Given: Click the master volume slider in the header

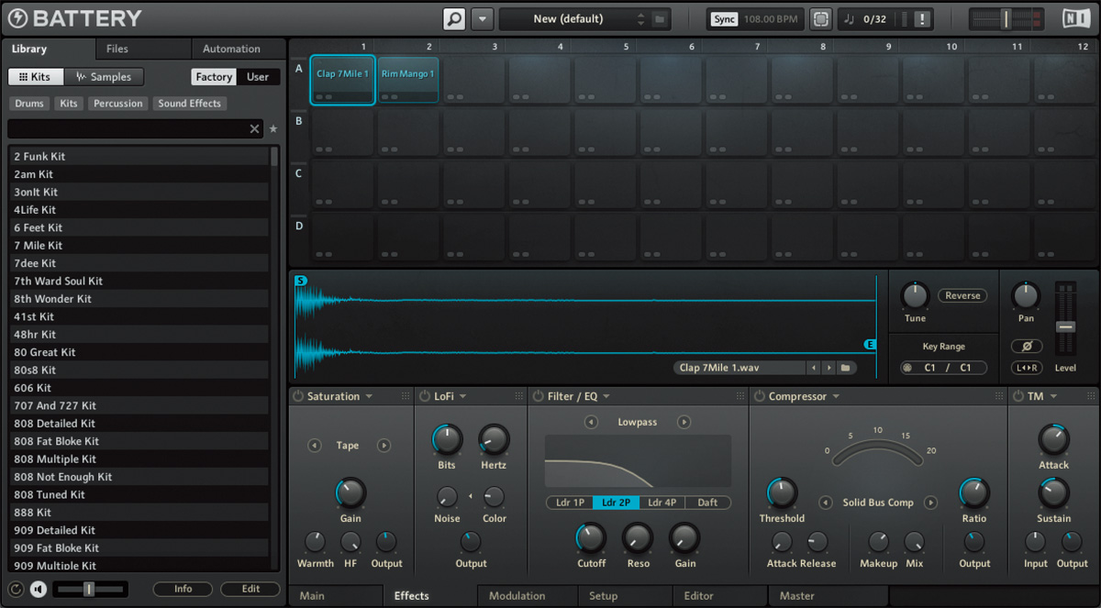Looking at the screenshot, I should pyautogui.click(x=1006, y=19).
